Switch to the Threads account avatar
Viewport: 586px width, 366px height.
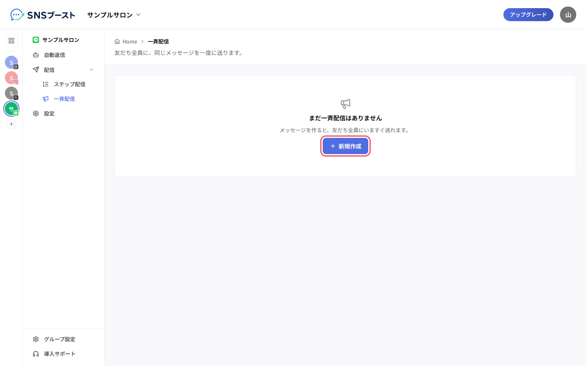pos(11,62)
